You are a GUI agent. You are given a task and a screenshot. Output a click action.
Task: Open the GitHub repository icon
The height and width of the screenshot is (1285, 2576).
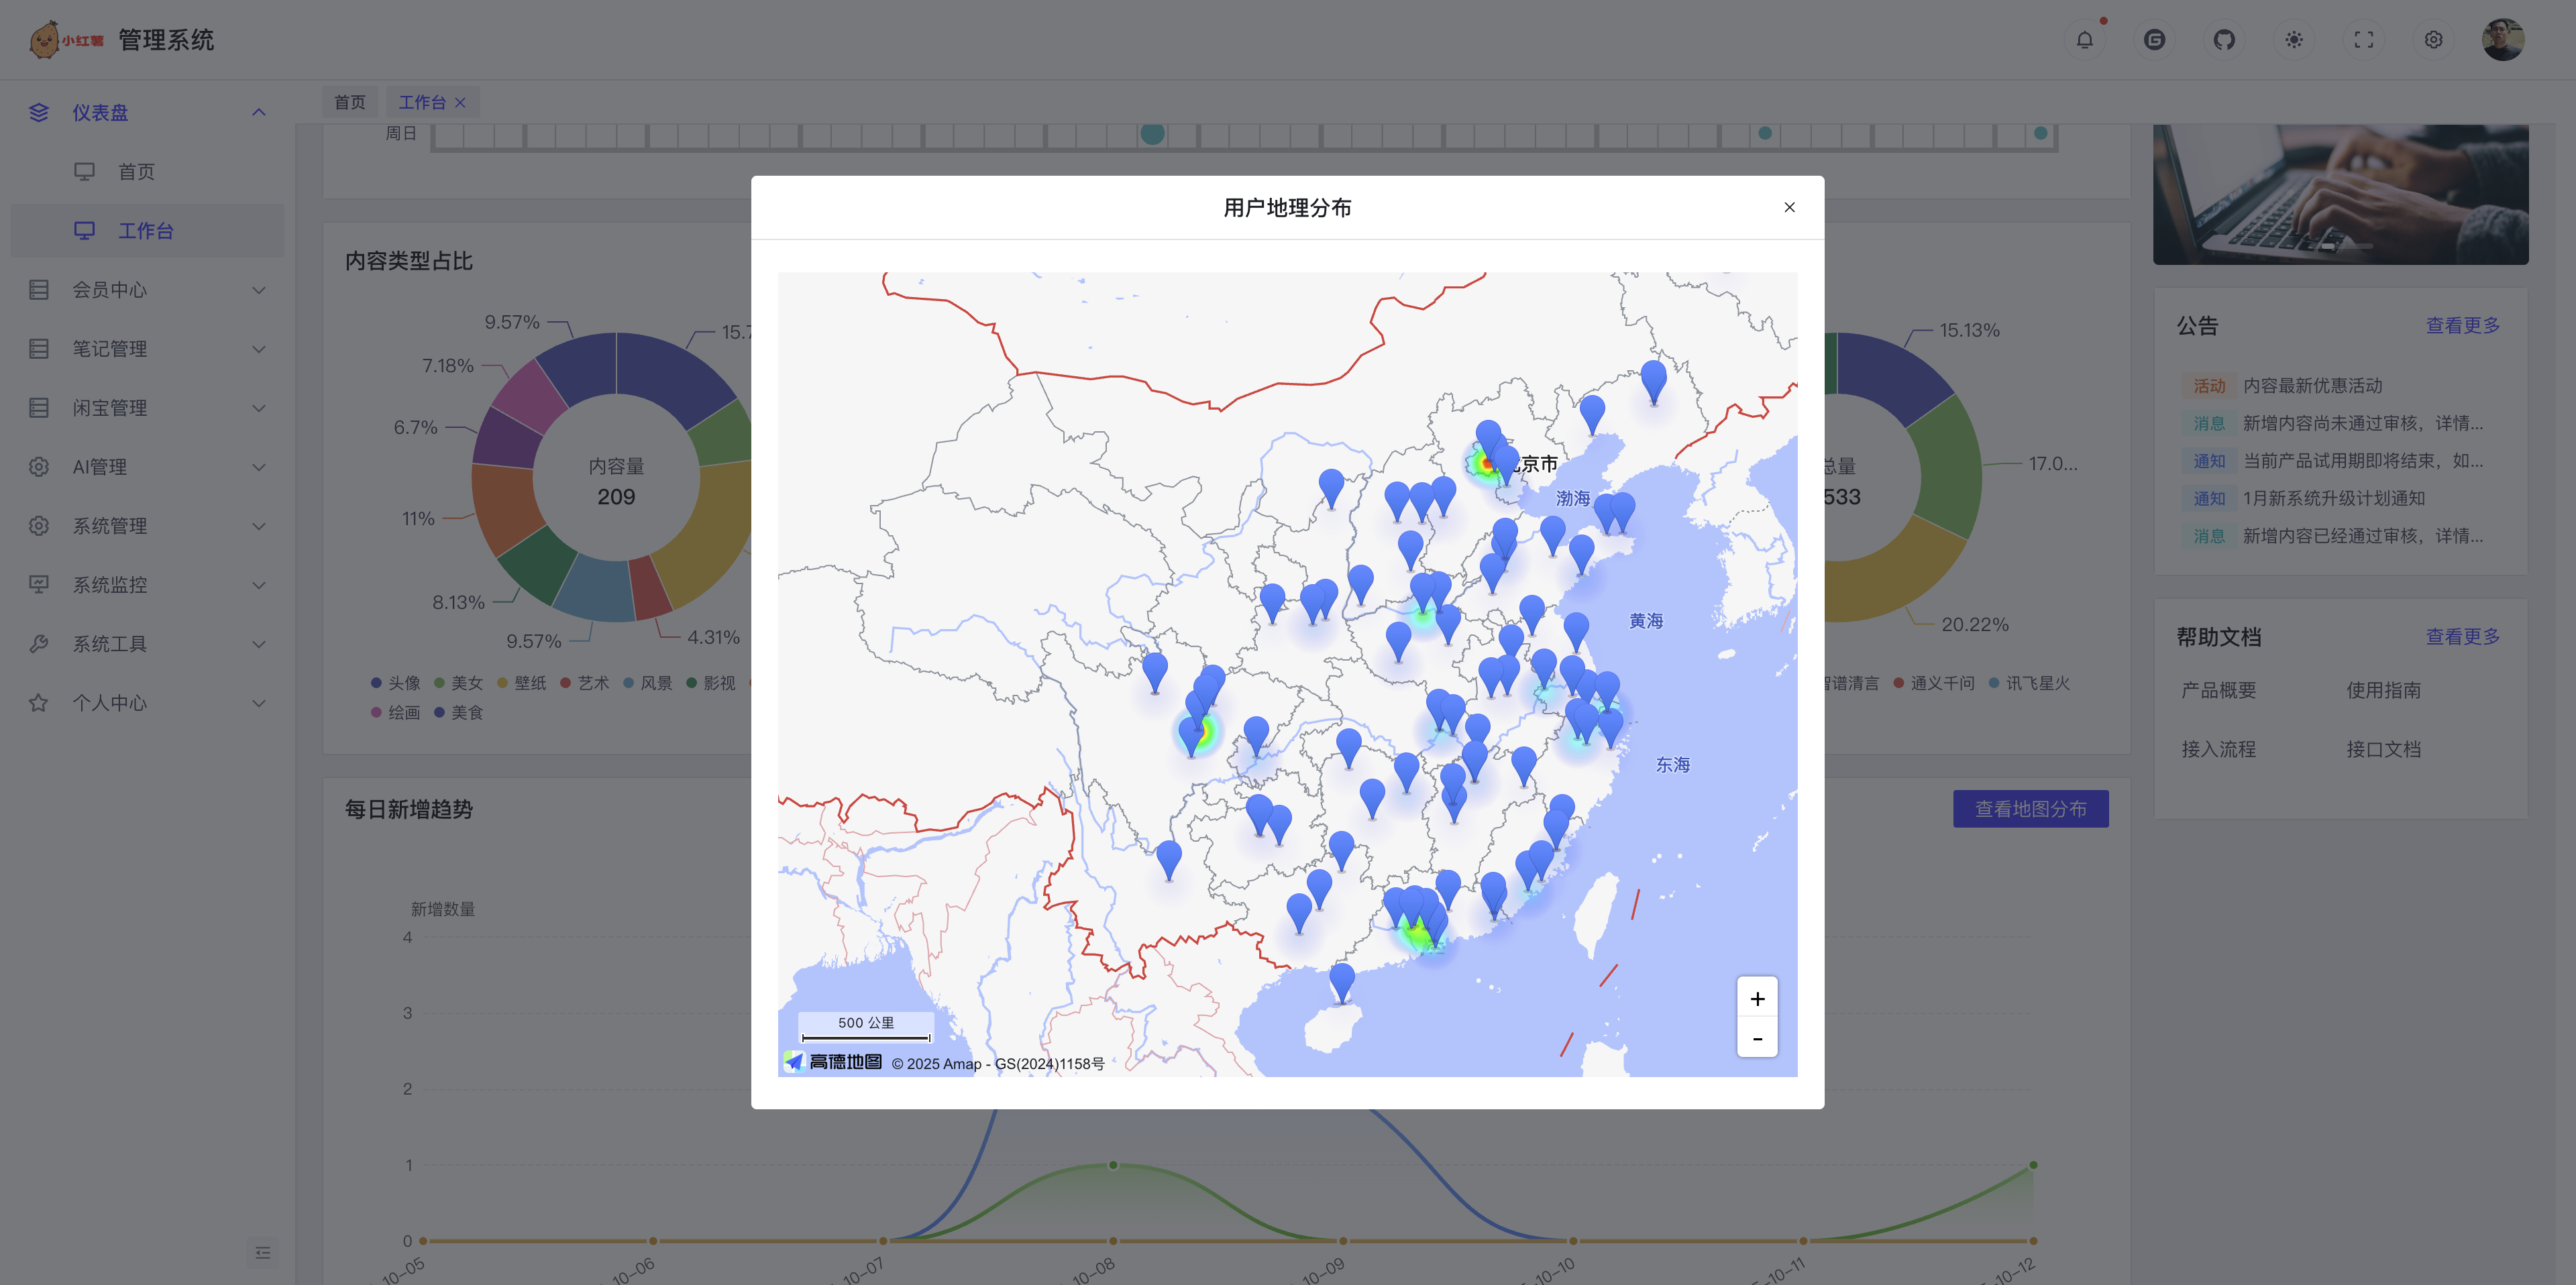(2224, 40)
